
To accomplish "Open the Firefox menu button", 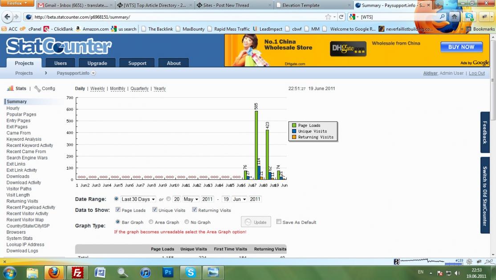I will point(17,3).
